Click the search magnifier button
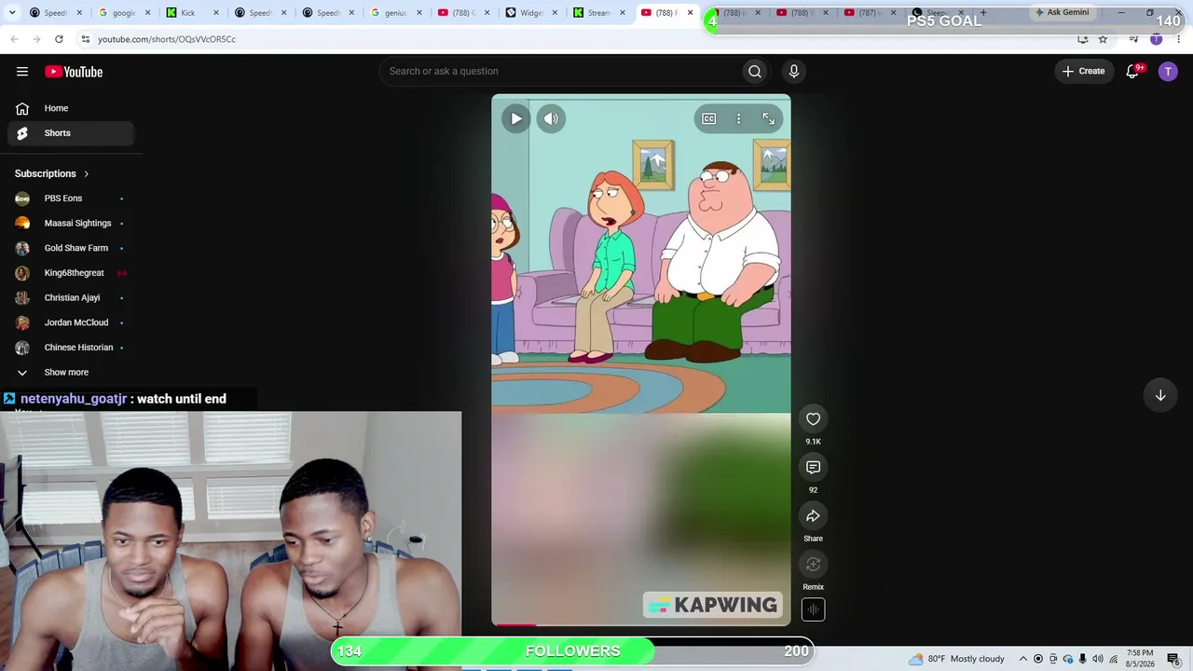The image size is (1193, 671). click(x=755, y=72)
